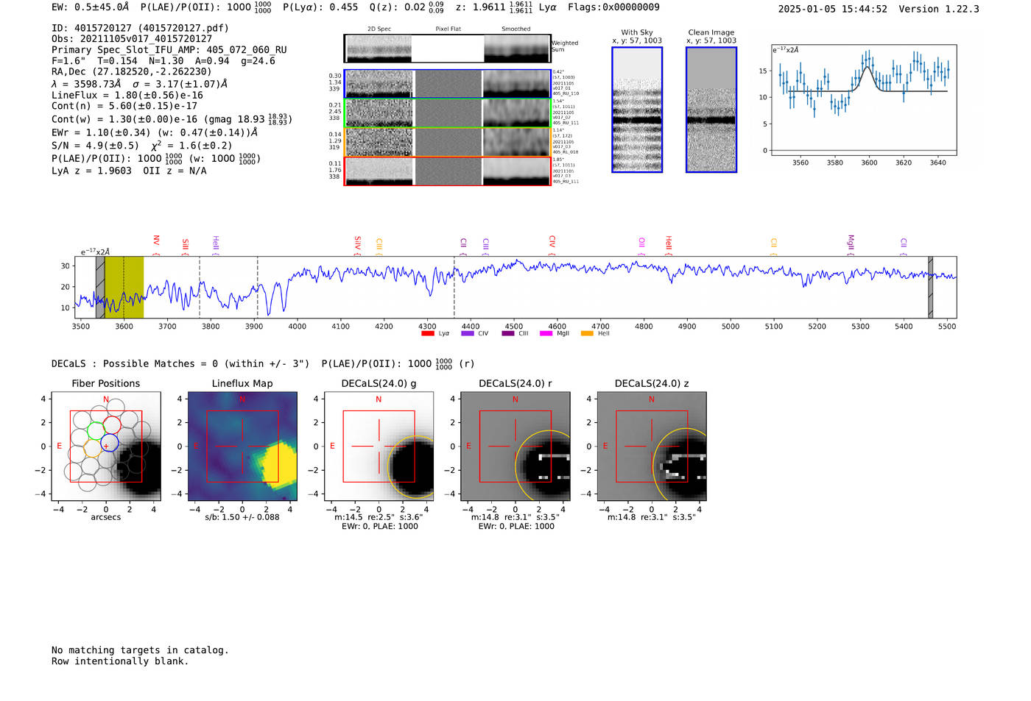The height and width of the screenshot is (701, 1031).
Task: Click the LineFlux = 1.80(±0.56)e-16 value
Action: click(x=127, y=95)
